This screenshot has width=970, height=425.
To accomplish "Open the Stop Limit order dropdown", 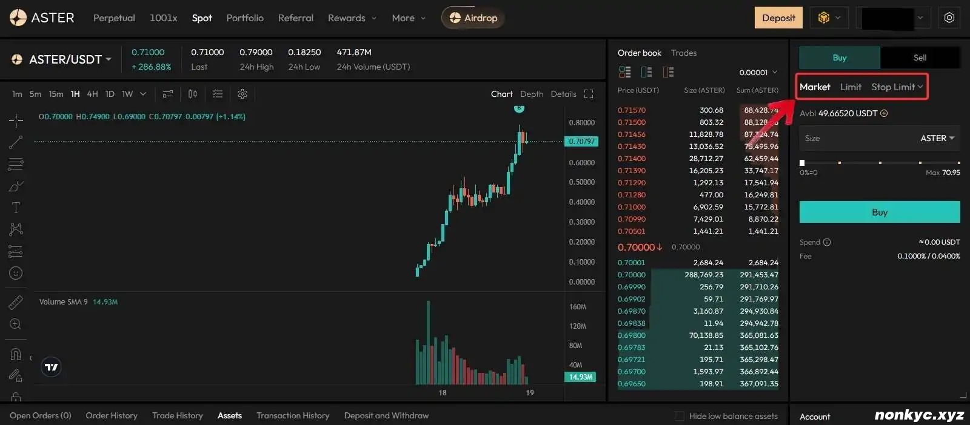I will point(897,87).
